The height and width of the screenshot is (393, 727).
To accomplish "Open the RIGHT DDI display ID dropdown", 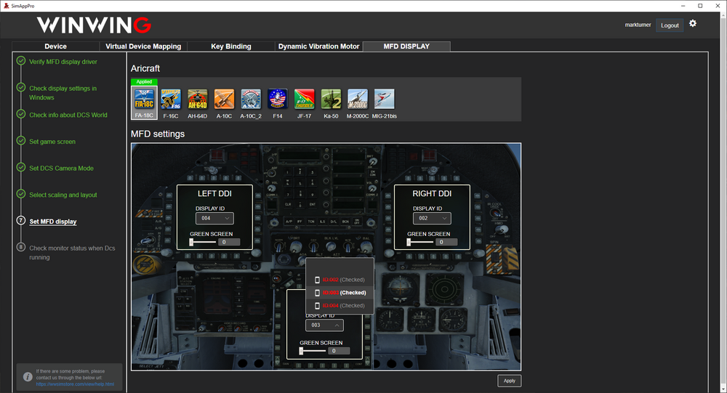I will 431,218.
